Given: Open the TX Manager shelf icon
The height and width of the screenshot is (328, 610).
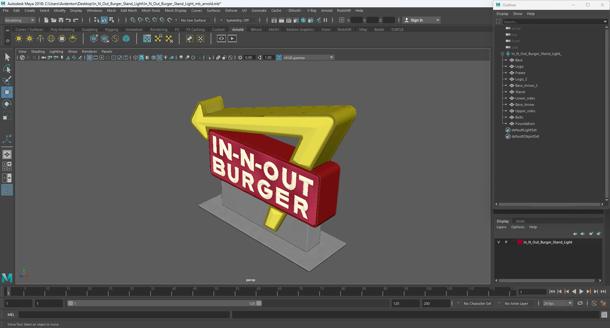Looking at the screenshot, I should click(147, 39).
